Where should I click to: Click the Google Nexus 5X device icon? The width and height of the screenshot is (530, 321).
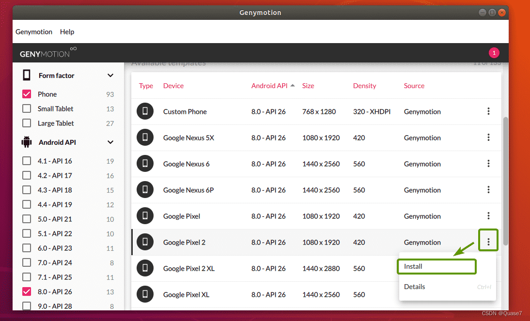point(145,137)
